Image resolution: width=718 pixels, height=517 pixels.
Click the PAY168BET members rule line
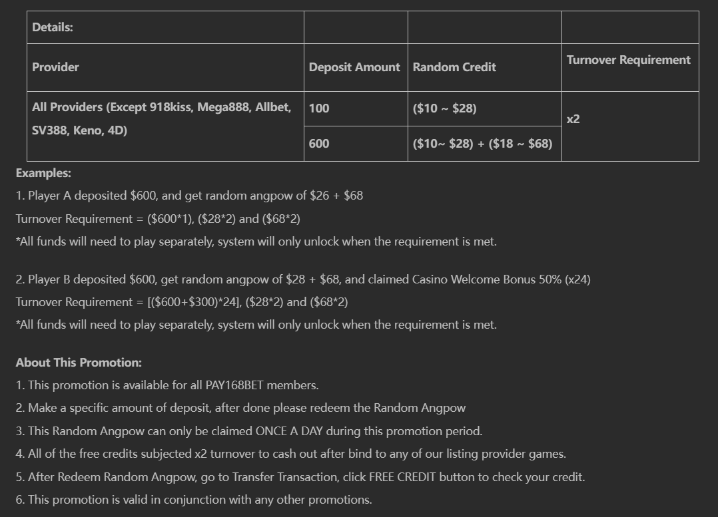click(167, 385)
